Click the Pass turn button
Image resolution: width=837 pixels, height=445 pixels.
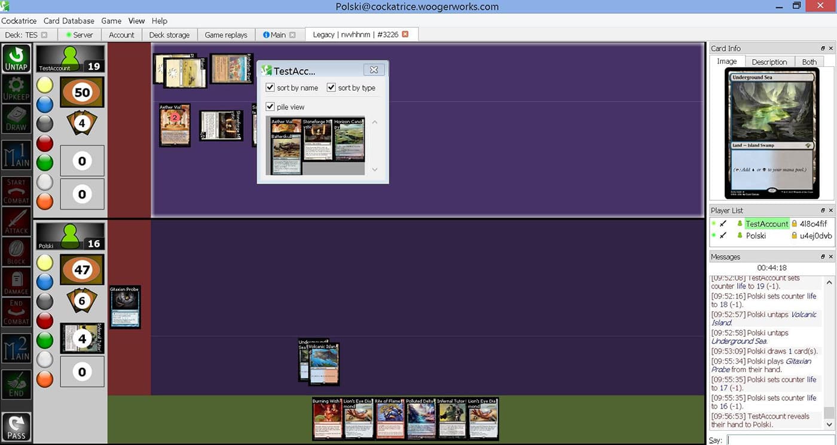(16, 426)
